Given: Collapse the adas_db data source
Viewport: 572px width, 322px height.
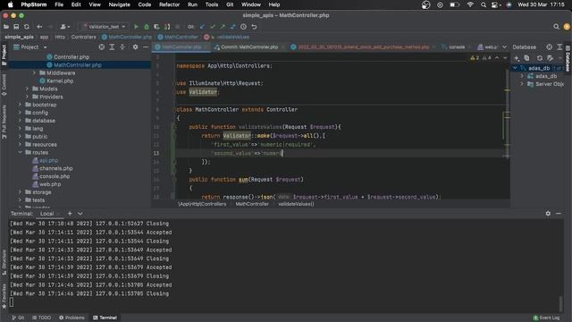Looking at the screenshot, I should (515, 68).
